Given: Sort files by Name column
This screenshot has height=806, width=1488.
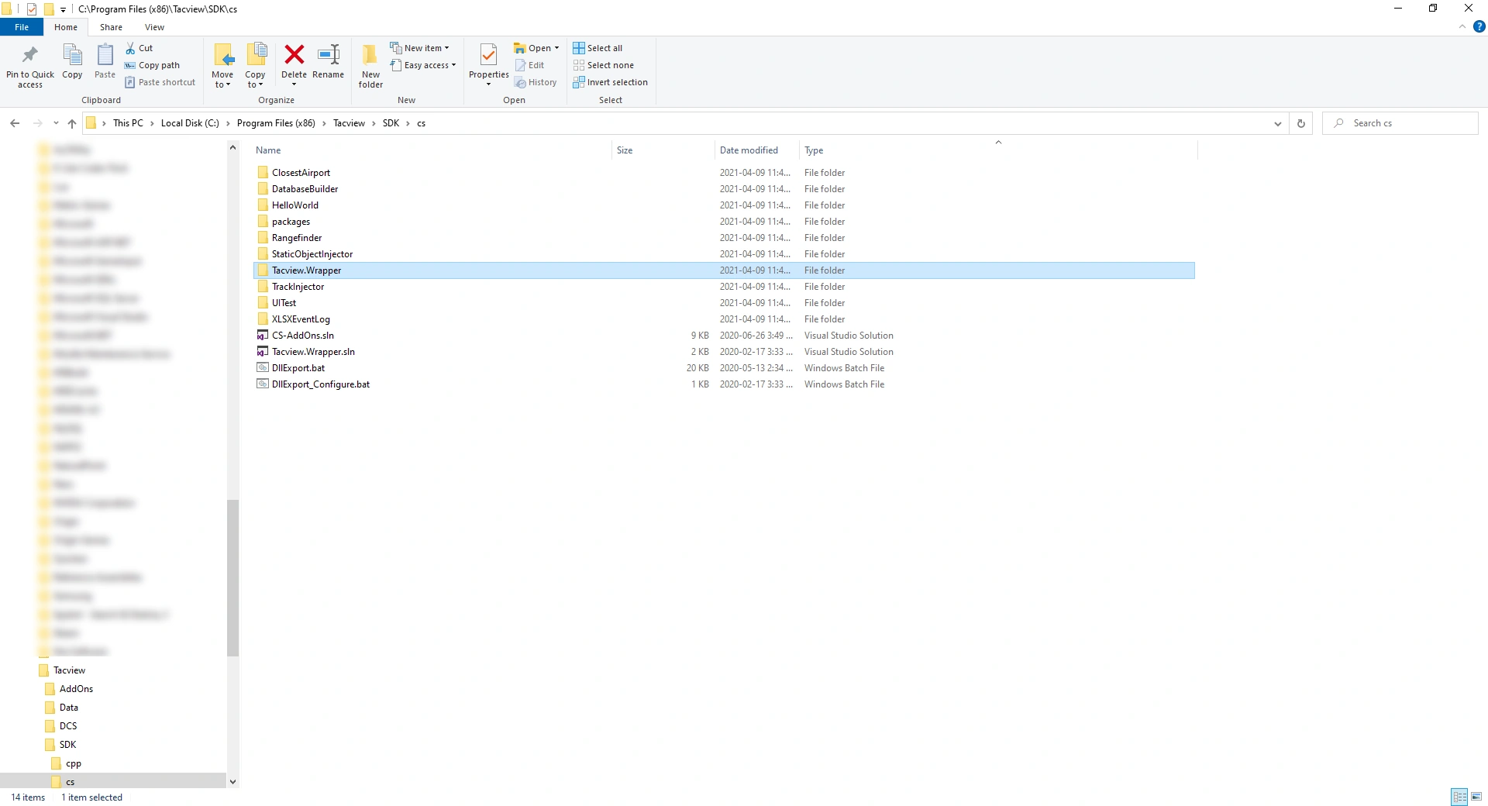Looking at the screenshot, I should click(x=268, y=150).
